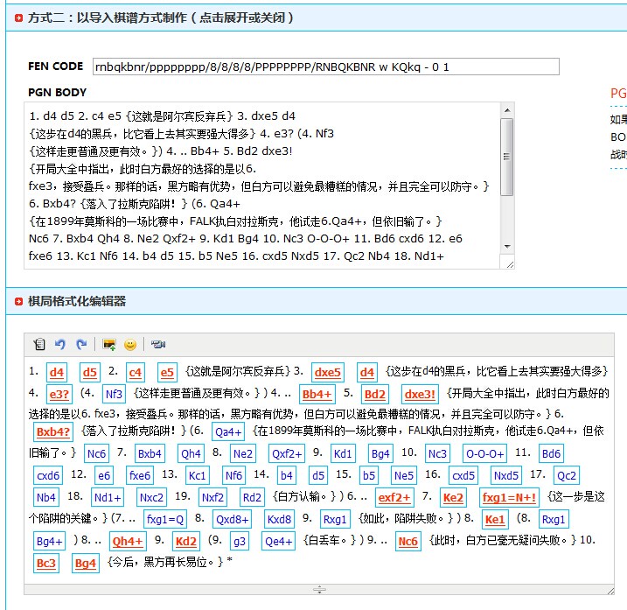Select the dxe3! move button
This screenshot has width=627, height=610.
(420, 394)
